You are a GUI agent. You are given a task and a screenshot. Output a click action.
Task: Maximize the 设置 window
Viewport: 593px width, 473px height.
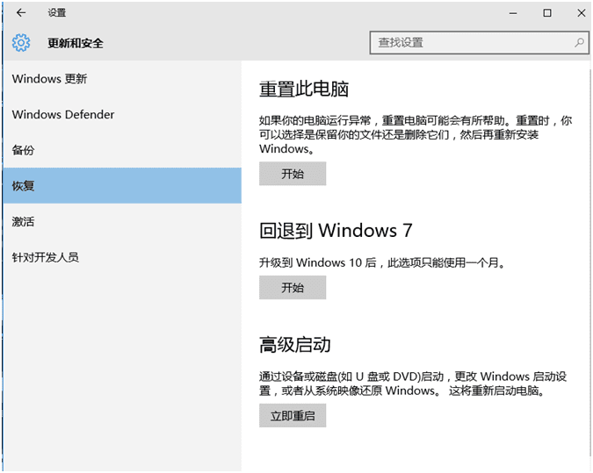point(546,13)
